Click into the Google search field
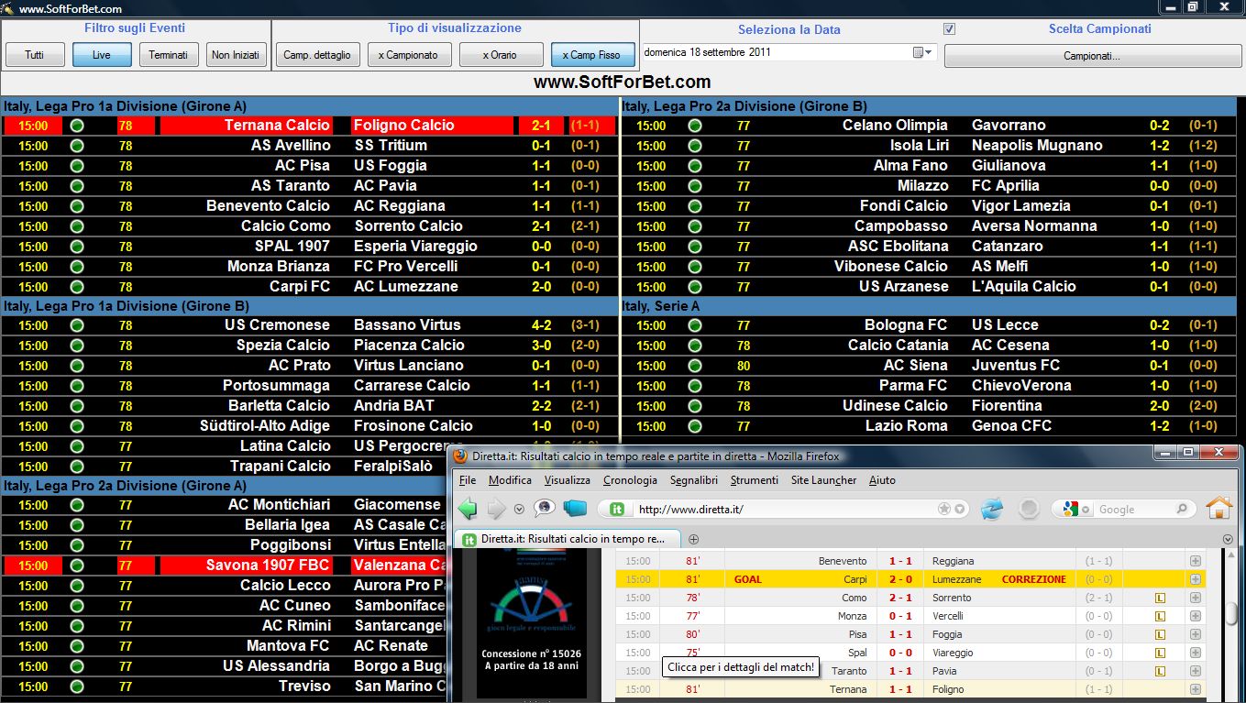 pos(1135,510)
